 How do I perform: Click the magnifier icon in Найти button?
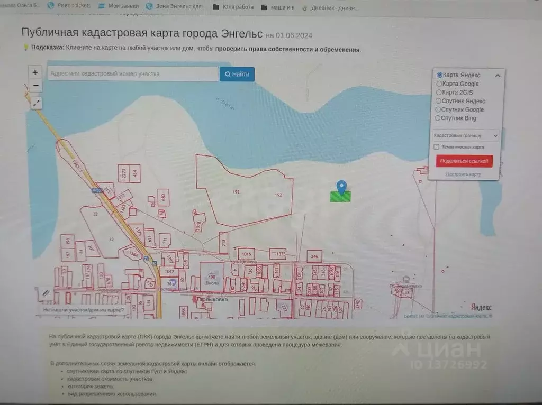(228, 74)
